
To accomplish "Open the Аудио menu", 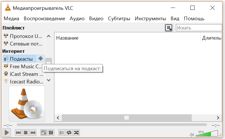I will [77, 19].
